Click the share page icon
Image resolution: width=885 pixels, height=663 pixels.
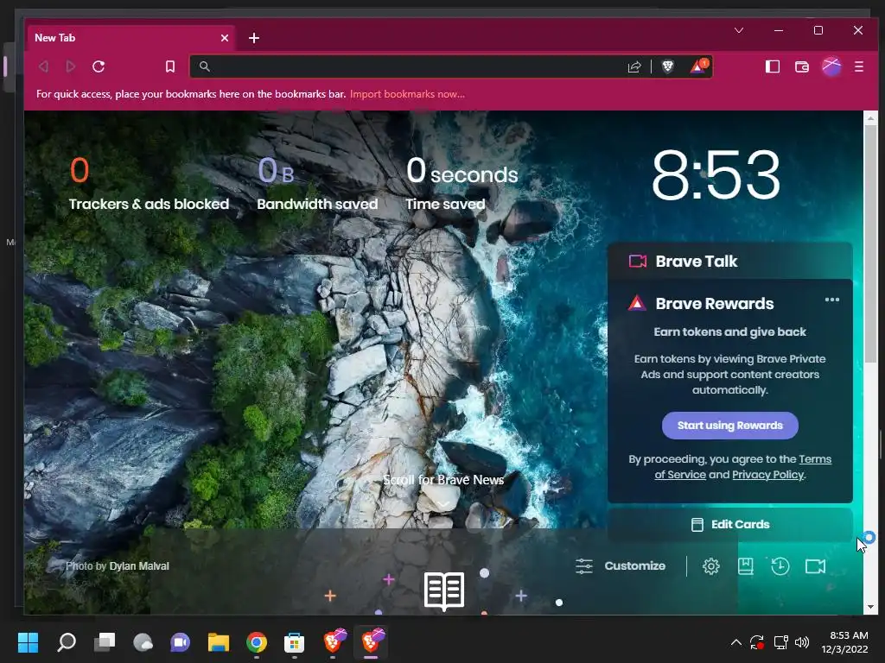(634, 66)
